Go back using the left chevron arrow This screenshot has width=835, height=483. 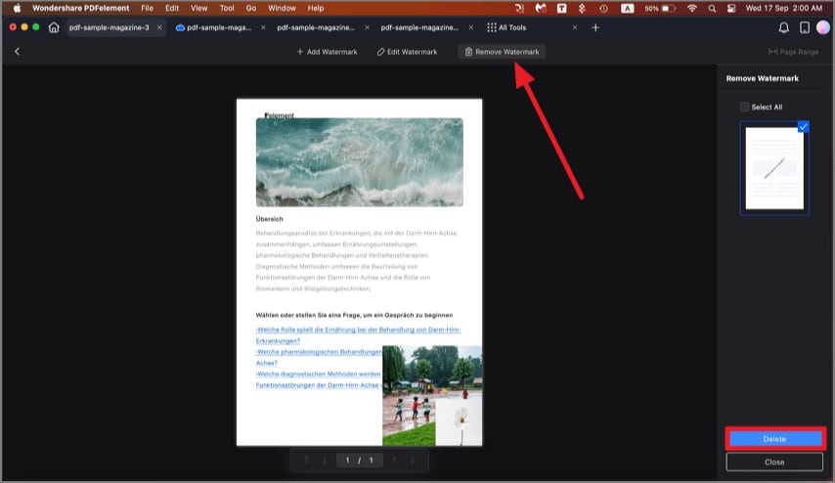pyautogui.click(x=17, y=52)
